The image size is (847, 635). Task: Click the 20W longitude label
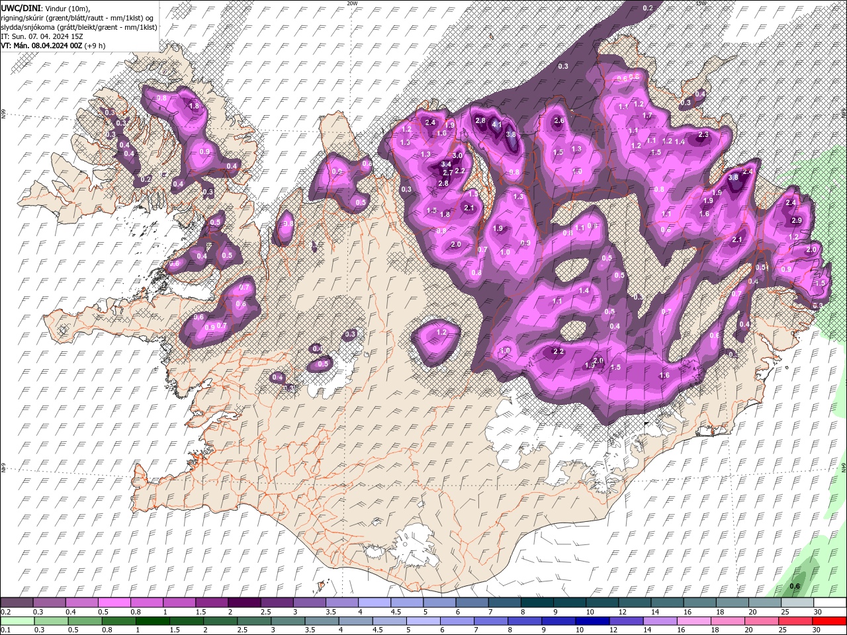point(352,3)
